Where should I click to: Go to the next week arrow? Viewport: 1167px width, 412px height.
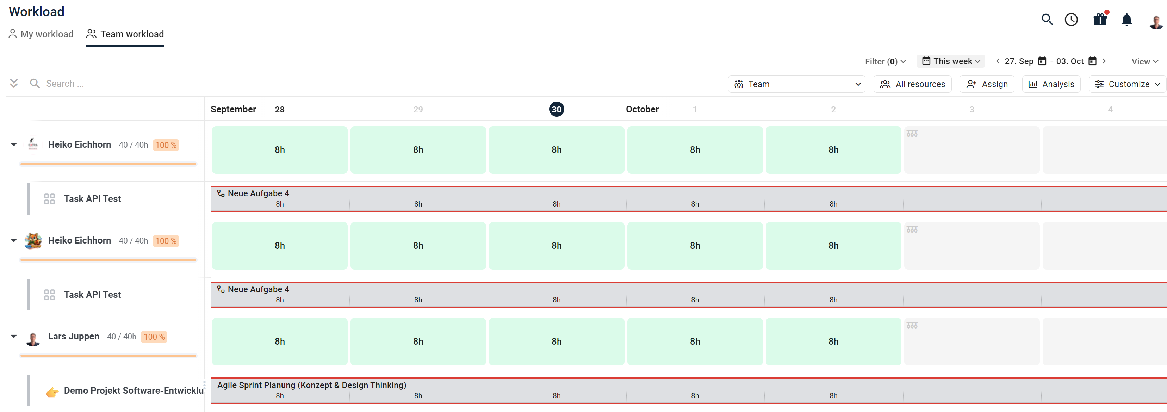[1104, 61]
